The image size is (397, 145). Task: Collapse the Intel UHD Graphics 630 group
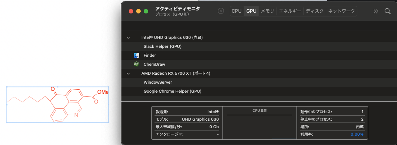click(128, 38)
